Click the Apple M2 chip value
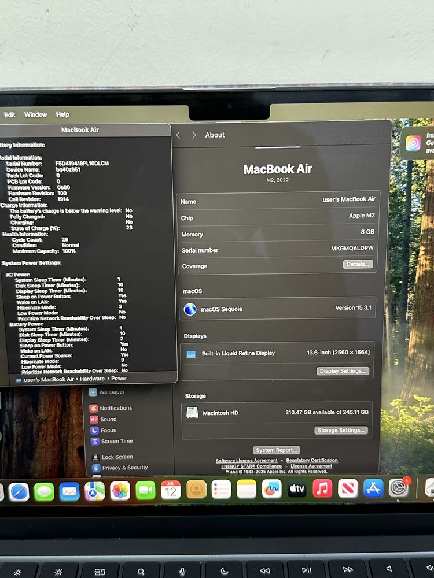 (362, 216)
